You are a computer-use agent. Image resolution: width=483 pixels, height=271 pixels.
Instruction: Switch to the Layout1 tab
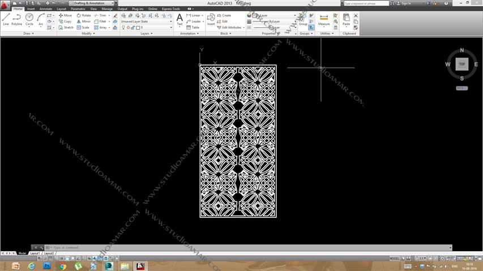click(35, 253)
